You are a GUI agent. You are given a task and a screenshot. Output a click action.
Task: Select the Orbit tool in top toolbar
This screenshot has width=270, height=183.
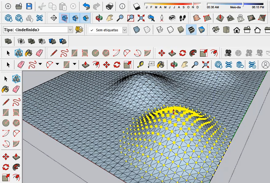99,18
